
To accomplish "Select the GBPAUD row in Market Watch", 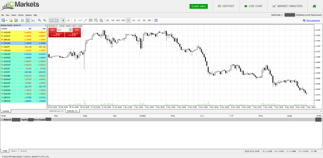I will click(23, 101).
